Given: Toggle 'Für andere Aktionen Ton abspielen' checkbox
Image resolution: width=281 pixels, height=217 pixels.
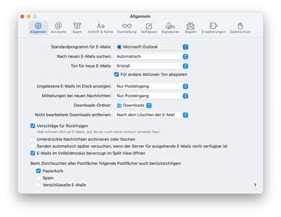Looking at the screenshot, I should point(116,74).
